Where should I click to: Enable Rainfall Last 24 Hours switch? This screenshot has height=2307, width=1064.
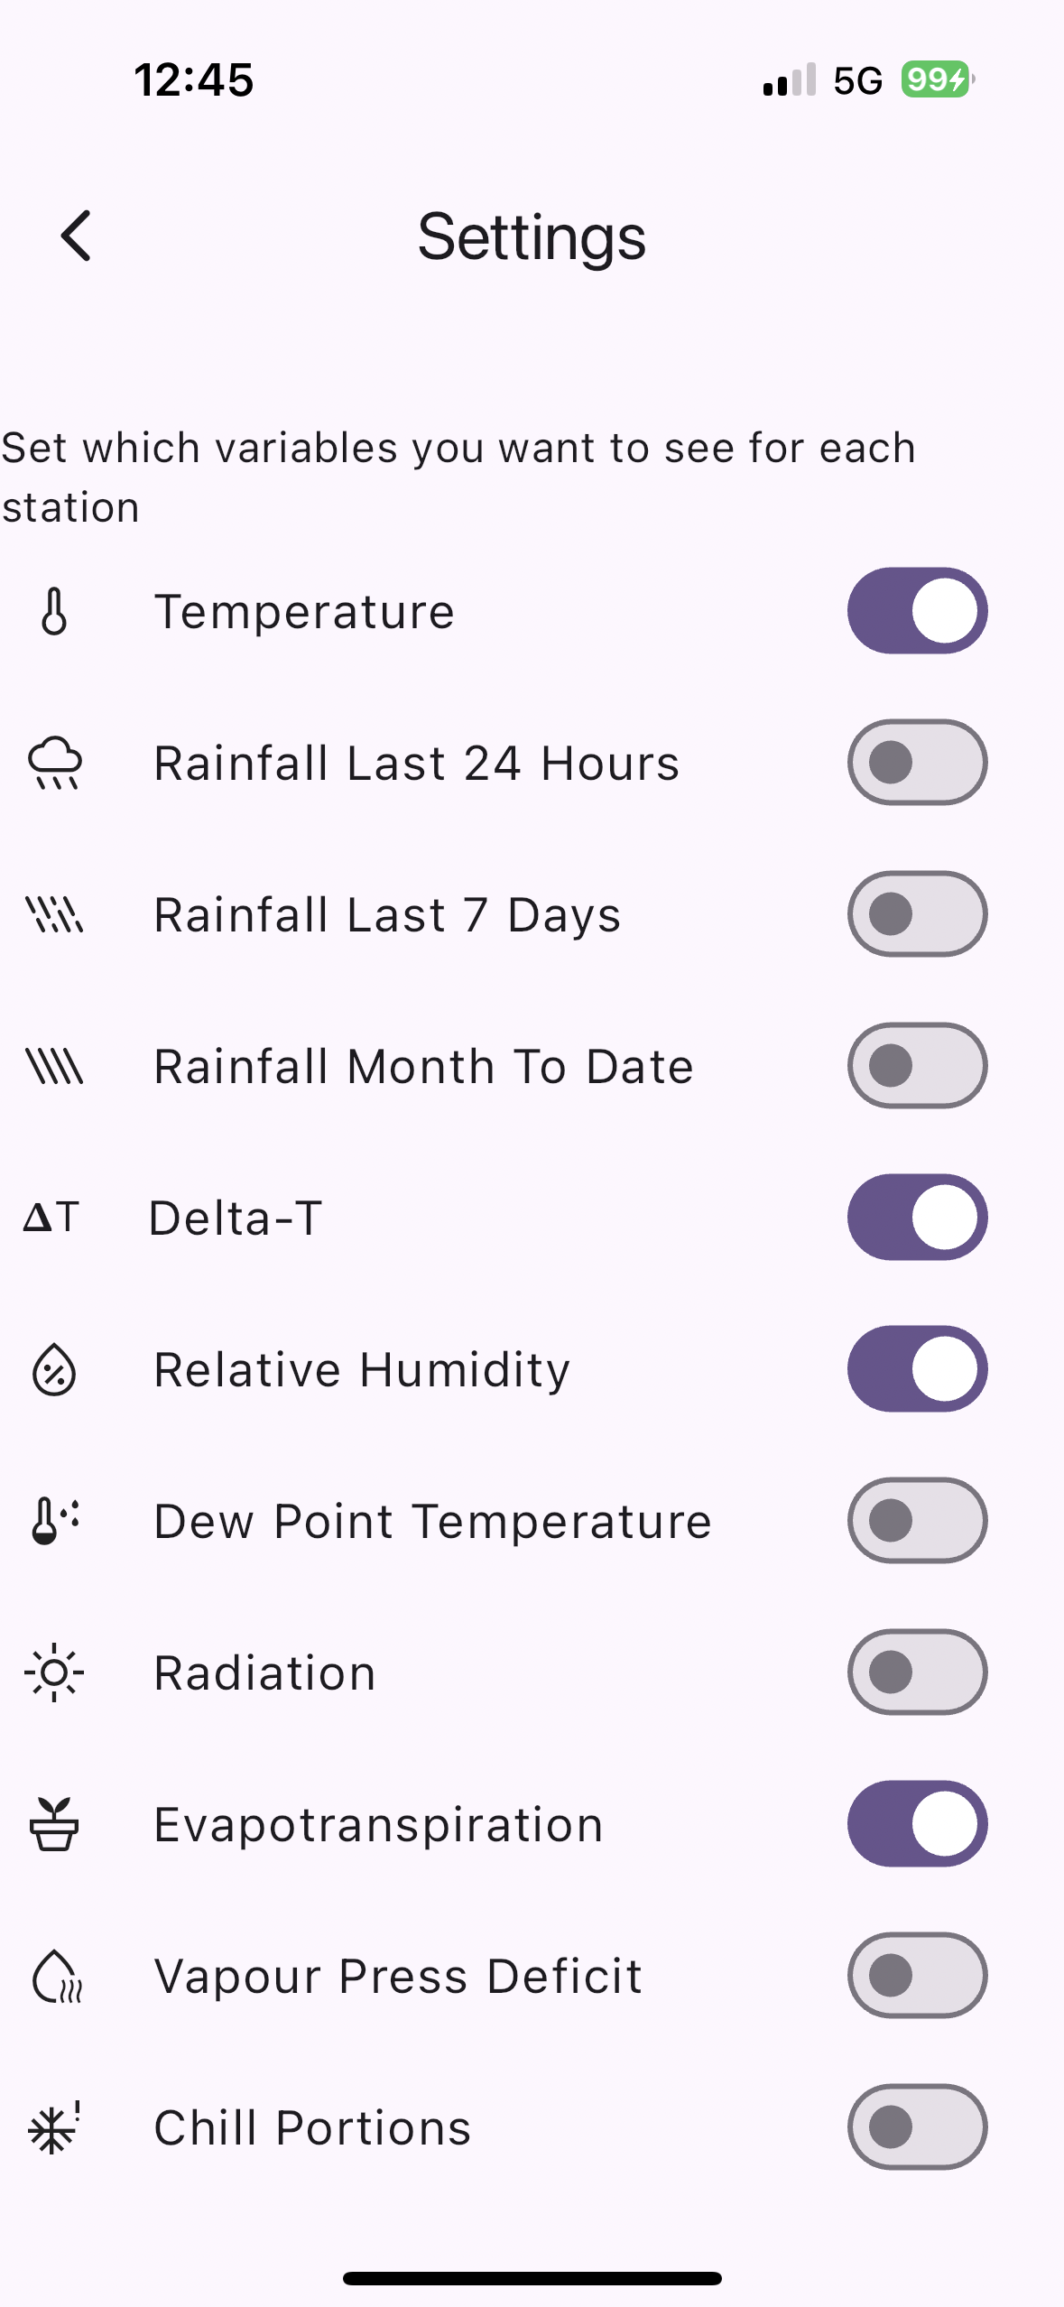pyautogui.click(x=917, y=763)
